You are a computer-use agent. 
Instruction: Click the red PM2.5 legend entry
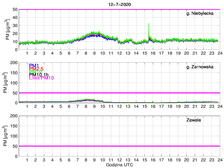pyautogui.click(x=36, y=69)
